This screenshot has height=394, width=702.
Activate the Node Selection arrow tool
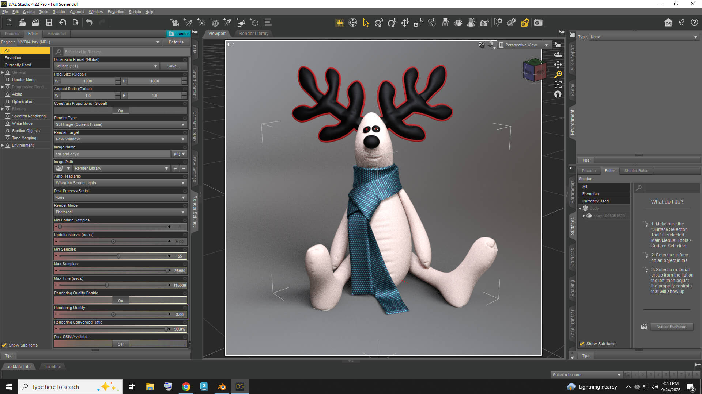366,23
